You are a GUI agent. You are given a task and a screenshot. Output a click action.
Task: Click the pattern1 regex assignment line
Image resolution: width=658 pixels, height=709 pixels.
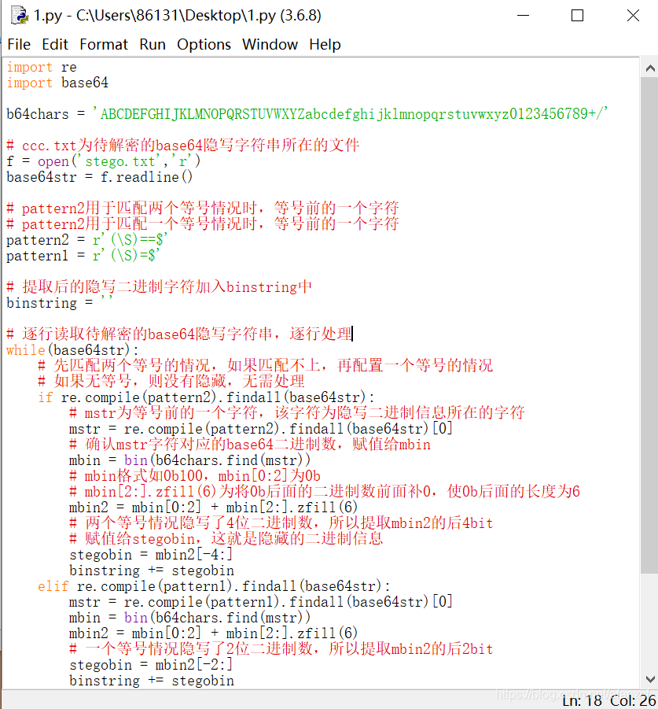click(83, 256)
